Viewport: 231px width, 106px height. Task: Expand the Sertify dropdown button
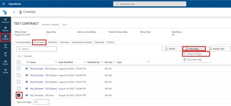click(172, 49)
